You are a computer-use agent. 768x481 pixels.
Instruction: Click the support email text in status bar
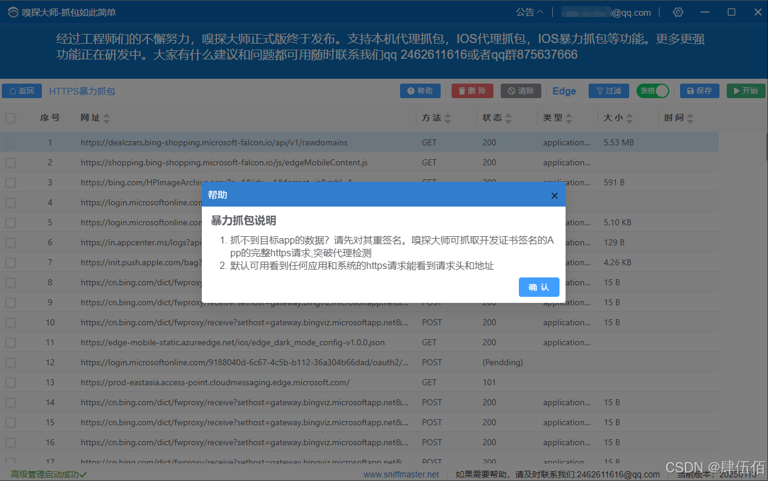pos(558,475)
